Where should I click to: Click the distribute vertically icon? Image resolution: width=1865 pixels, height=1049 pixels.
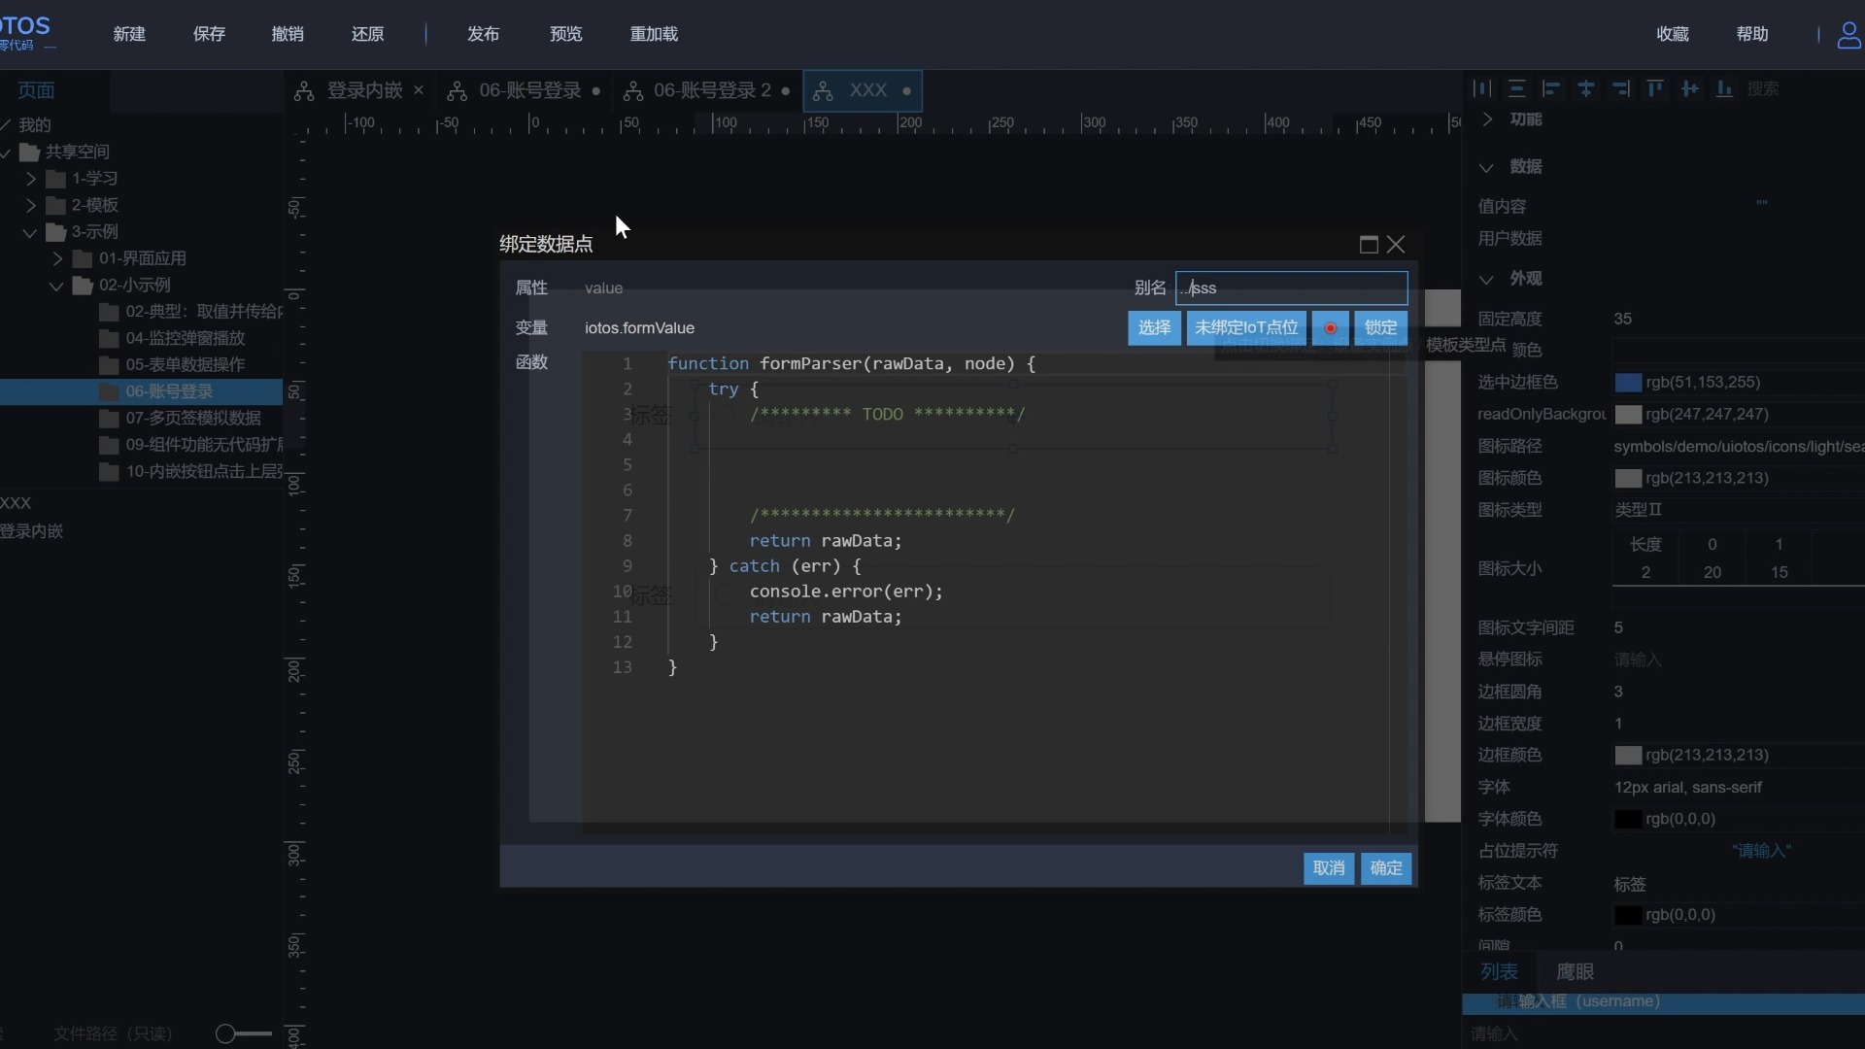tap(1516, 88)
